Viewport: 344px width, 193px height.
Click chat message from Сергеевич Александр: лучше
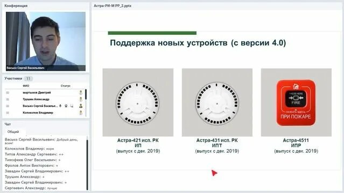(x=31, y=188)
